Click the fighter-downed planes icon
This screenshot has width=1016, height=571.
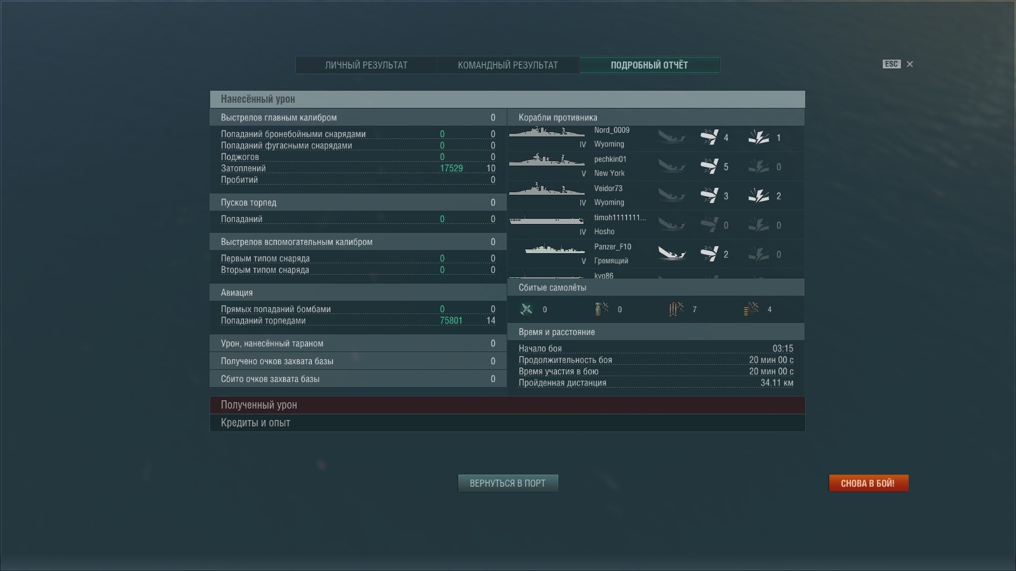[x=526, y=309]
